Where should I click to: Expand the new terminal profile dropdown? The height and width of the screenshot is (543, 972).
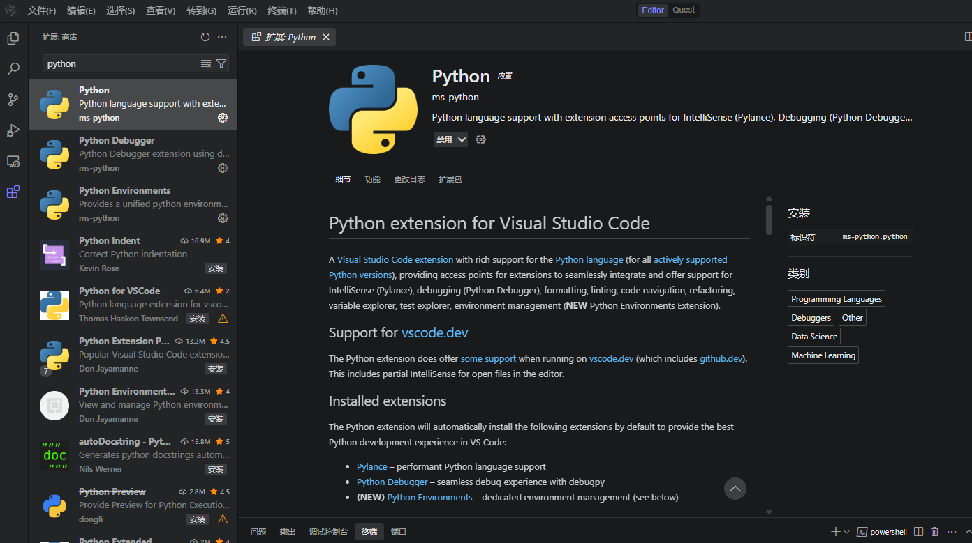pos(847,532)
